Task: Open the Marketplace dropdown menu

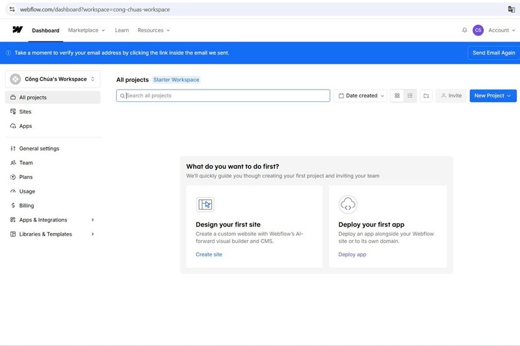Action: click(x=86, y=30)
